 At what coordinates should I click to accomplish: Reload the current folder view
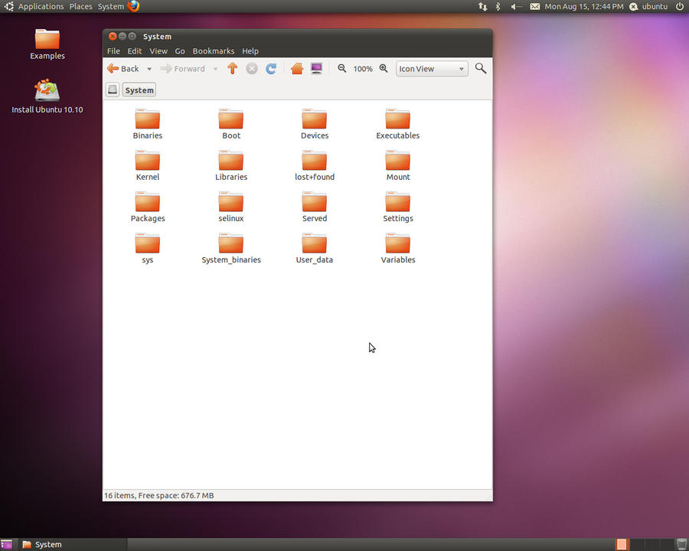click(271, 69)
